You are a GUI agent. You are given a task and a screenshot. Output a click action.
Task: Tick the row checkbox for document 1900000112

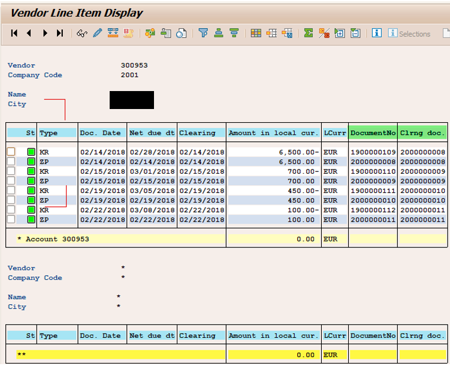[x=11, y=210]
